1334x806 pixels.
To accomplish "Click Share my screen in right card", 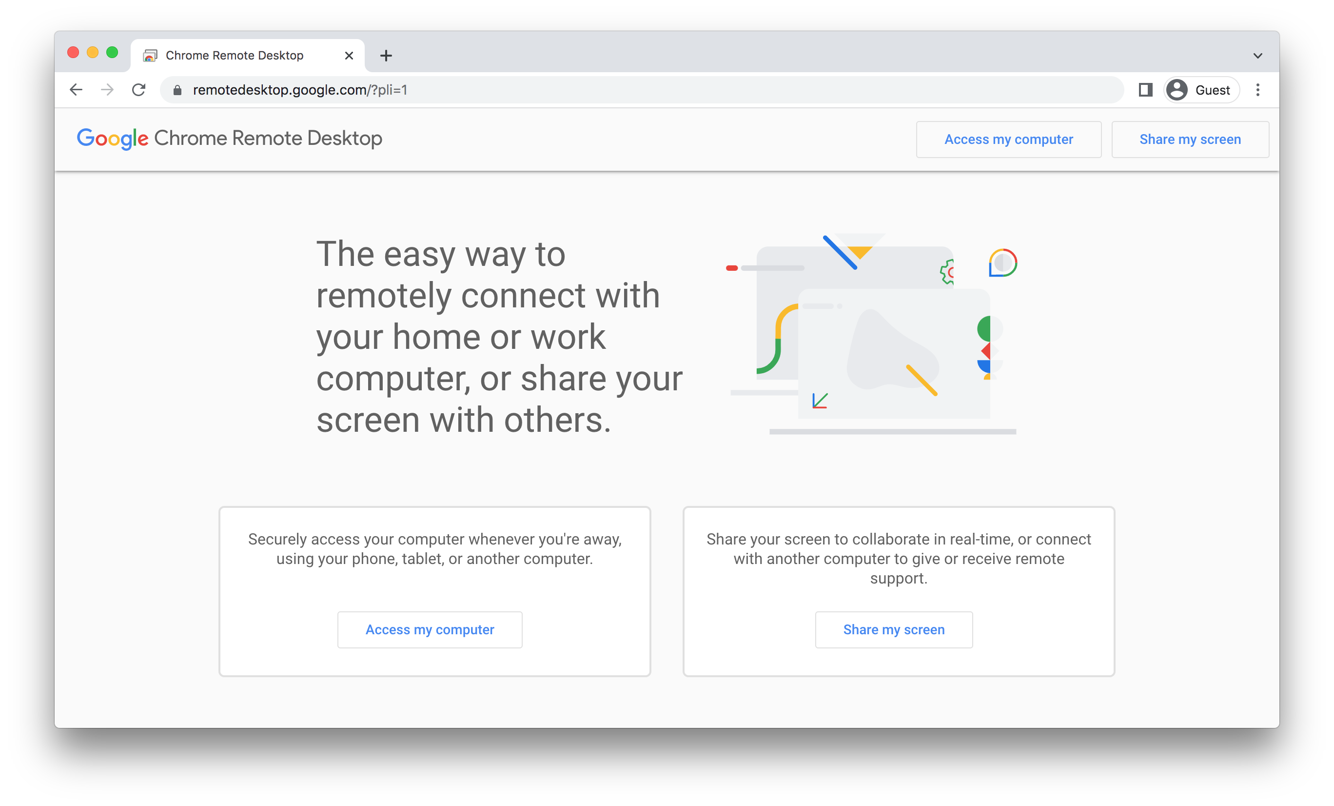I will (894, 630).
